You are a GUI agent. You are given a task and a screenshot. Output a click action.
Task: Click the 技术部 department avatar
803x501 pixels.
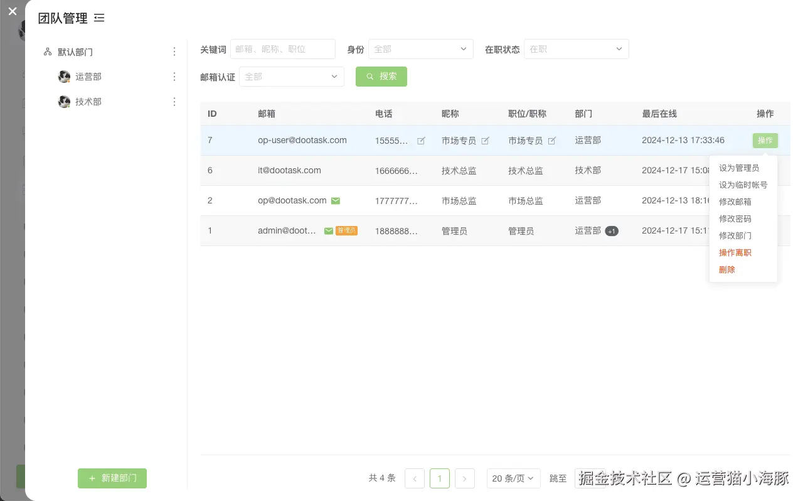pos(64,102)
